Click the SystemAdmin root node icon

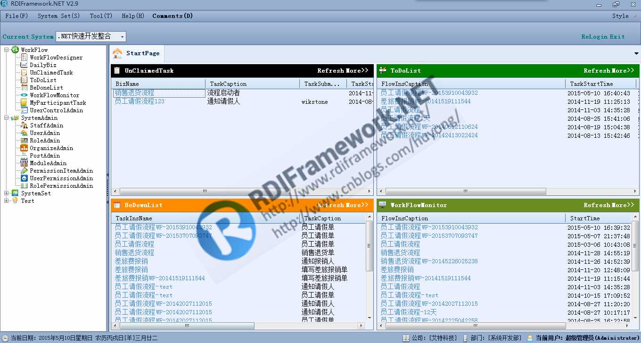coord(15,118)
